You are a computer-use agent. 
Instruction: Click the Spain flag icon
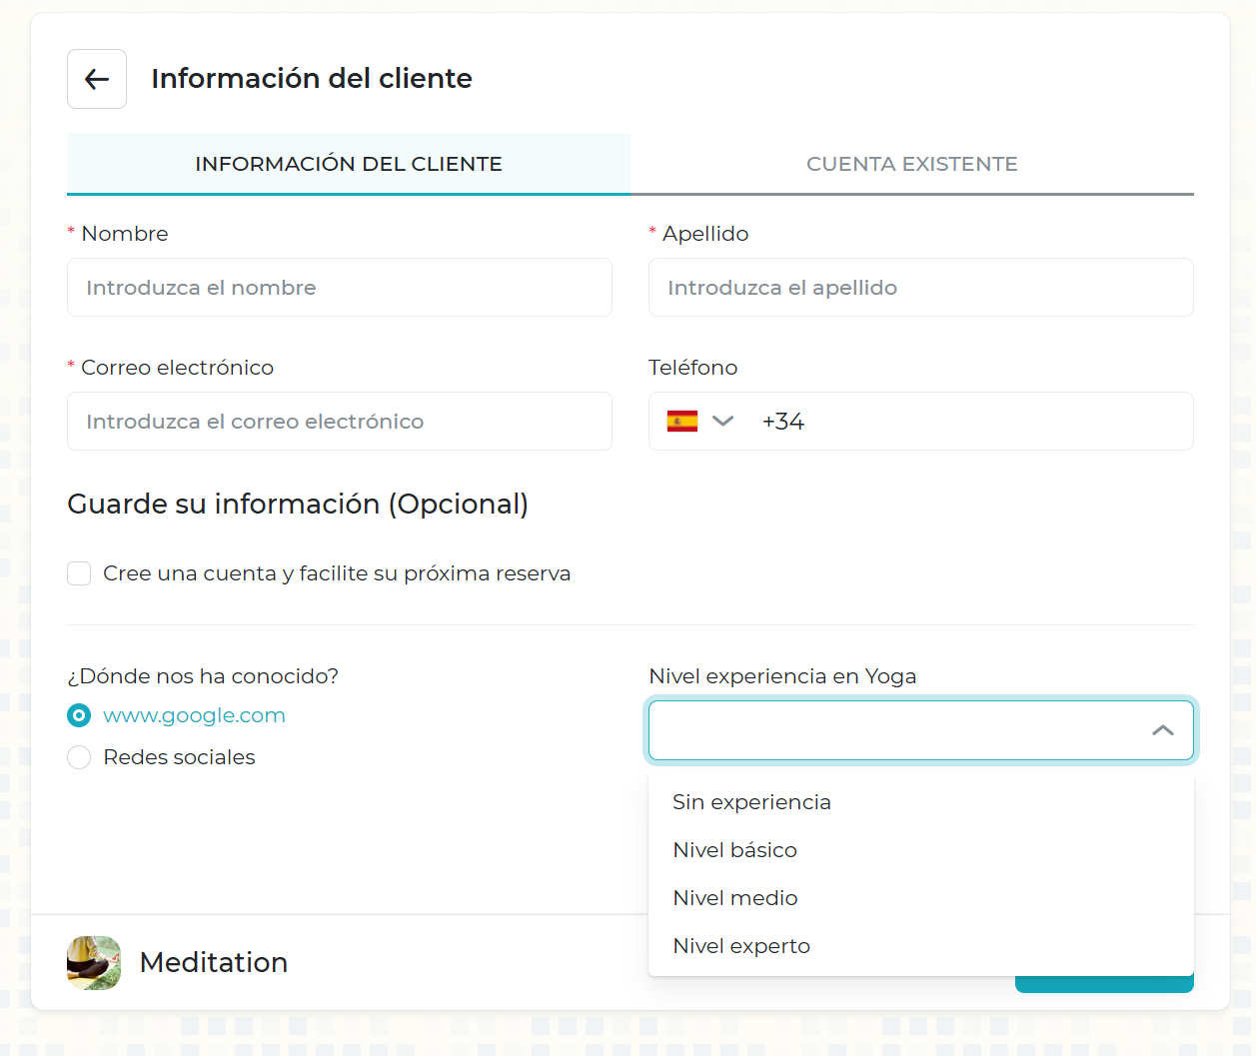click(682, 422)
